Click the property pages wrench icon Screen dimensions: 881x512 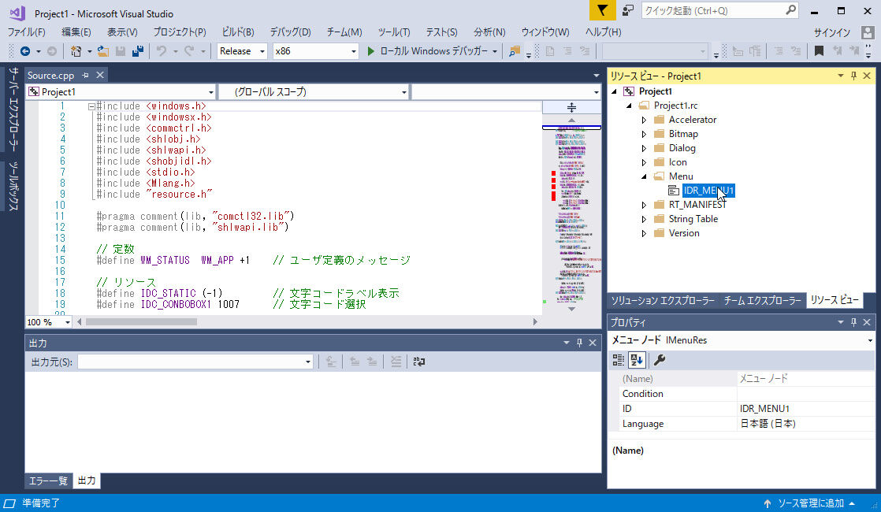pos(660,360)
